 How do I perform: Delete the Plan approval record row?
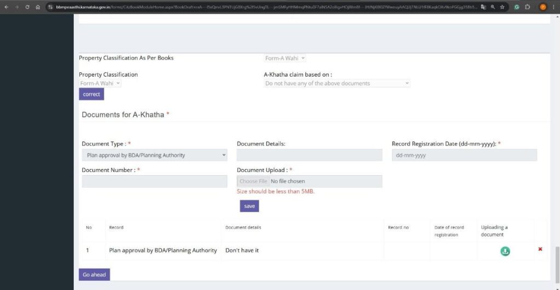[x=540, y=249]
